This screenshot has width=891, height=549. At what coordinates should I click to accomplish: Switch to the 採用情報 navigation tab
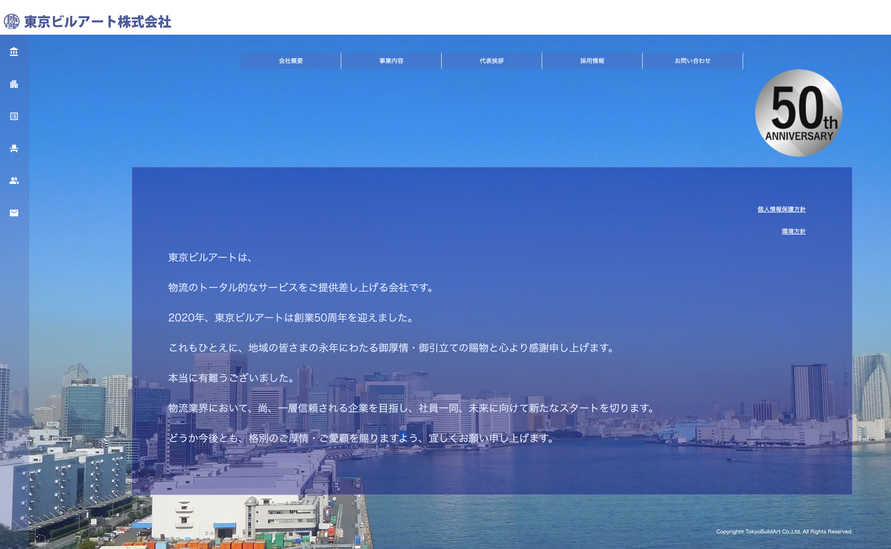[x=592, y=61]
